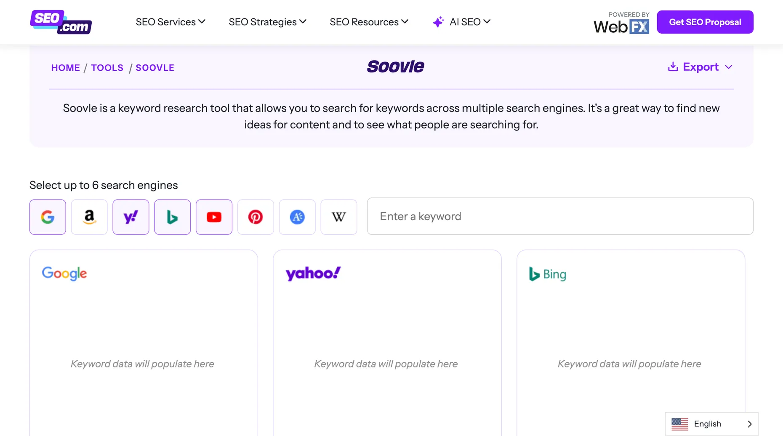Click the US flag language icon

(x=680, y=424)
